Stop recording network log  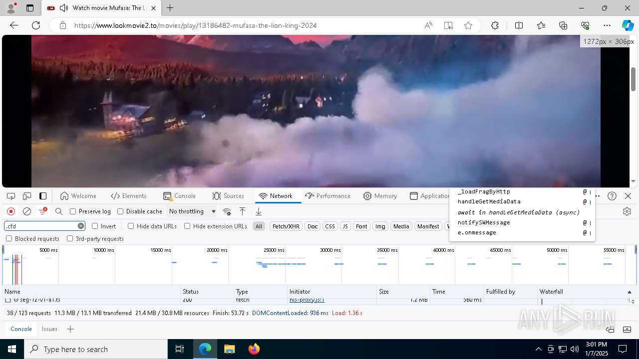11,211
